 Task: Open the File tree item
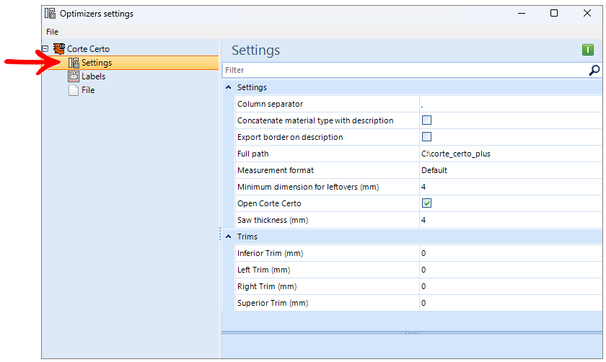click(88, 90)
